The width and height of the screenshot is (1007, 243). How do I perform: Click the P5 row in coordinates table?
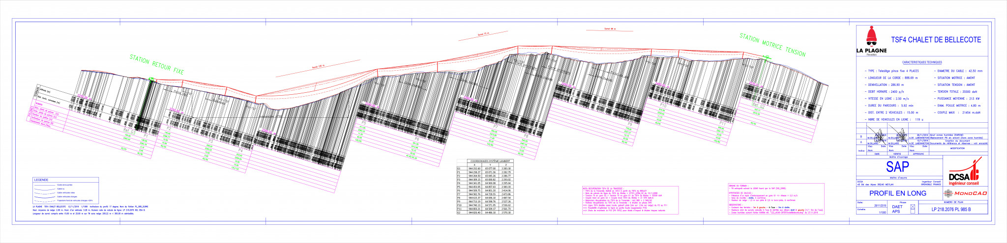pyautogui.click(x=485, y=187)
